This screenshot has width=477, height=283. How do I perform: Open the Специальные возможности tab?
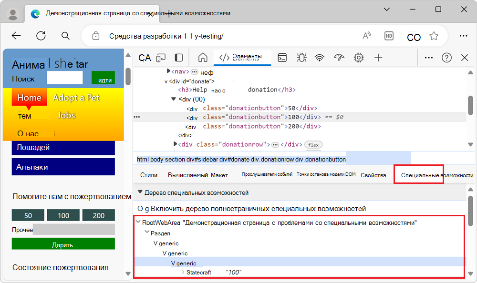coord(437,175)
